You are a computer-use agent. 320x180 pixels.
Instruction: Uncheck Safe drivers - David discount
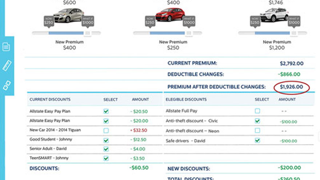[x=257, y=140]
